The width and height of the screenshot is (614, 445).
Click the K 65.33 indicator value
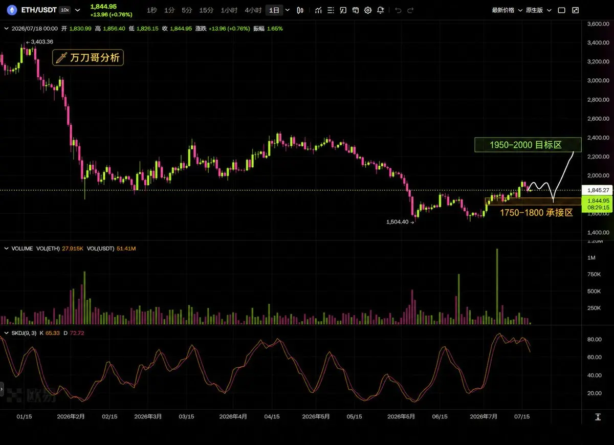pyautogui.click(x=50, y=333)
